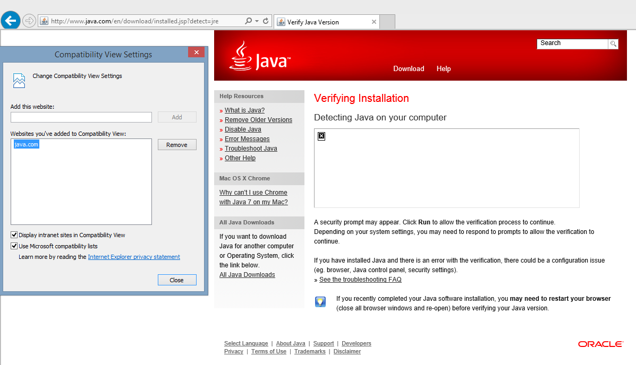Click the address bar search magnifier icon
This screenshot has width=636, height=365.
(248, 21)
